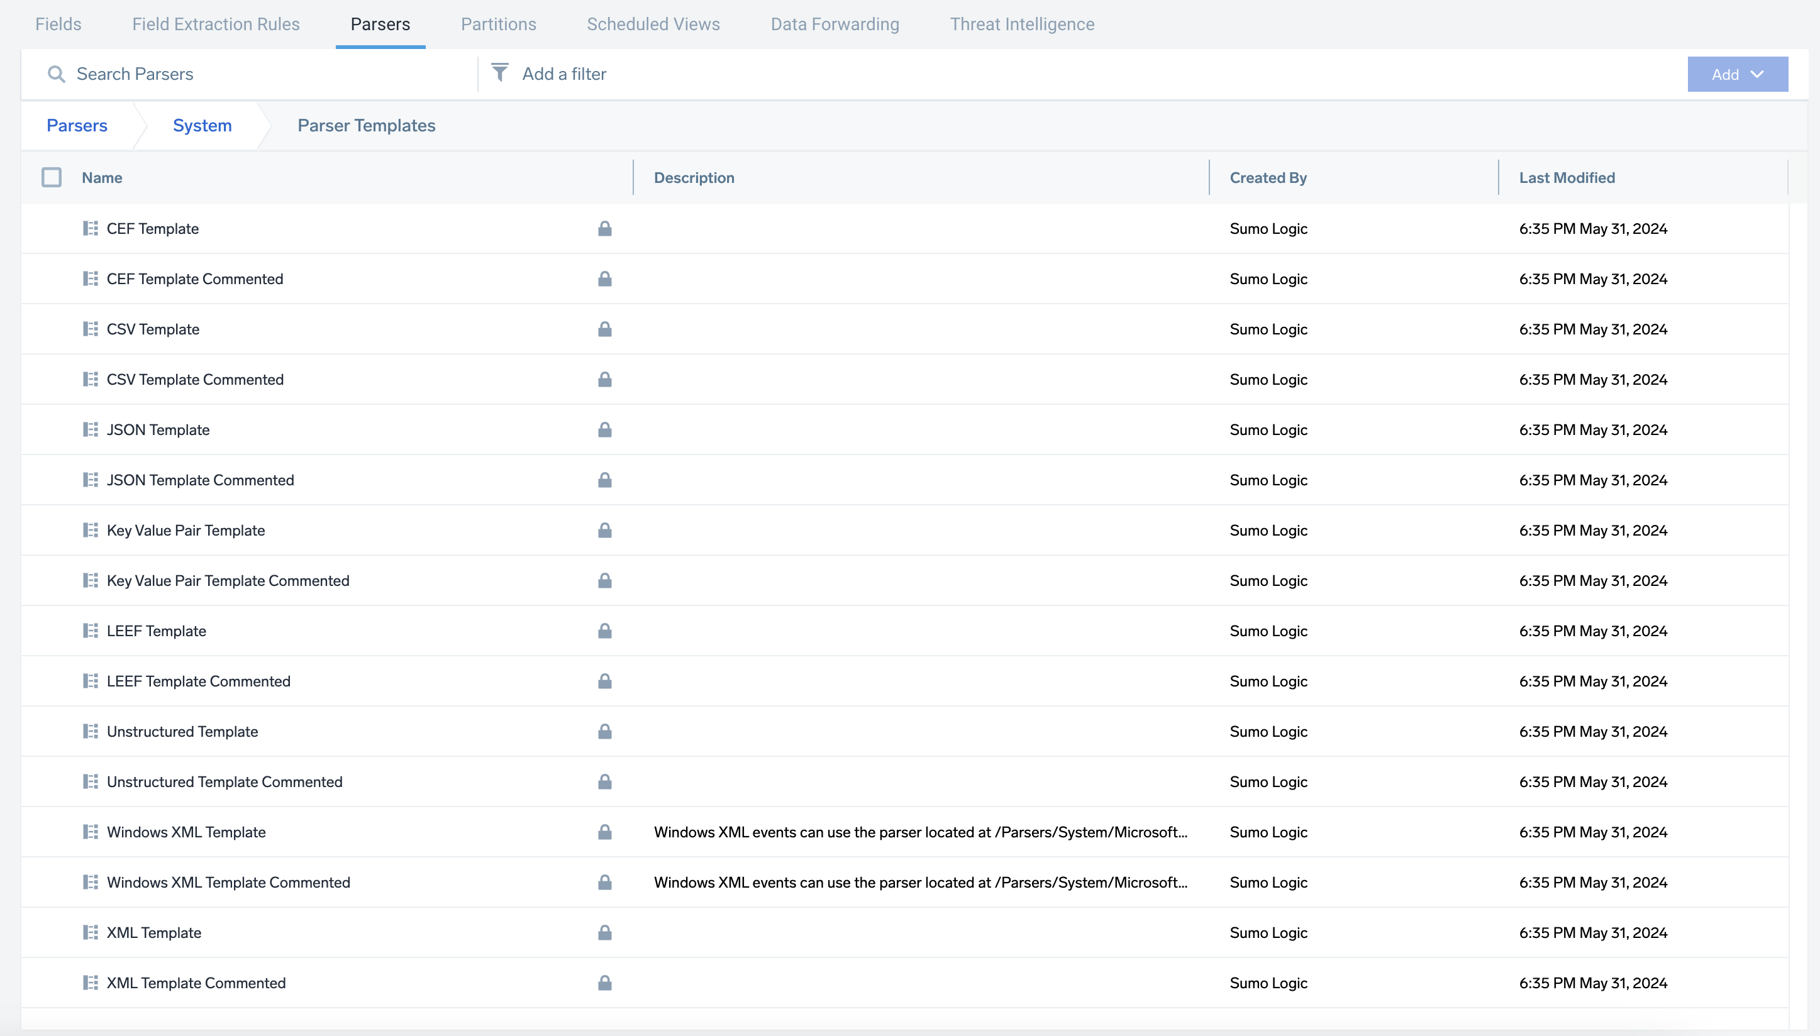Click the parser icon next to XML Template
This screenshot has width=1820, height=1036.
tap(91, 932)
